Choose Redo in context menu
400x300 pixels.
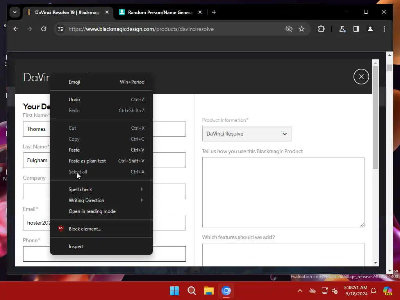tap(101, 111)
